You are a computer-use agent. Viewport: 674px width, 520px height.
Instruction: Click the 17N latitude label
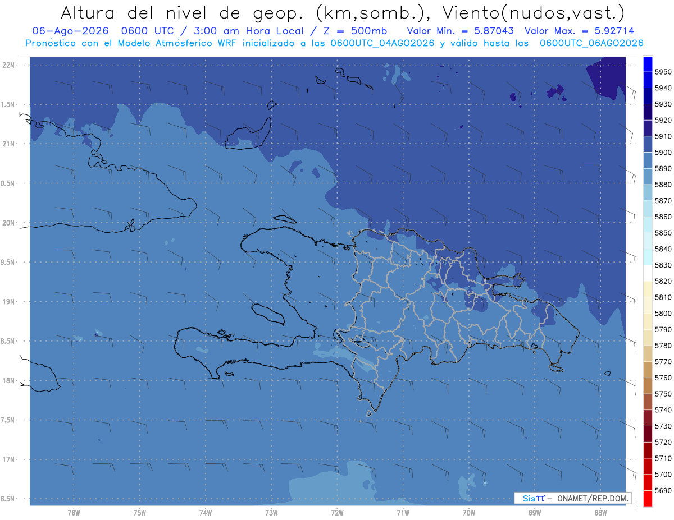tap(8, 459)
